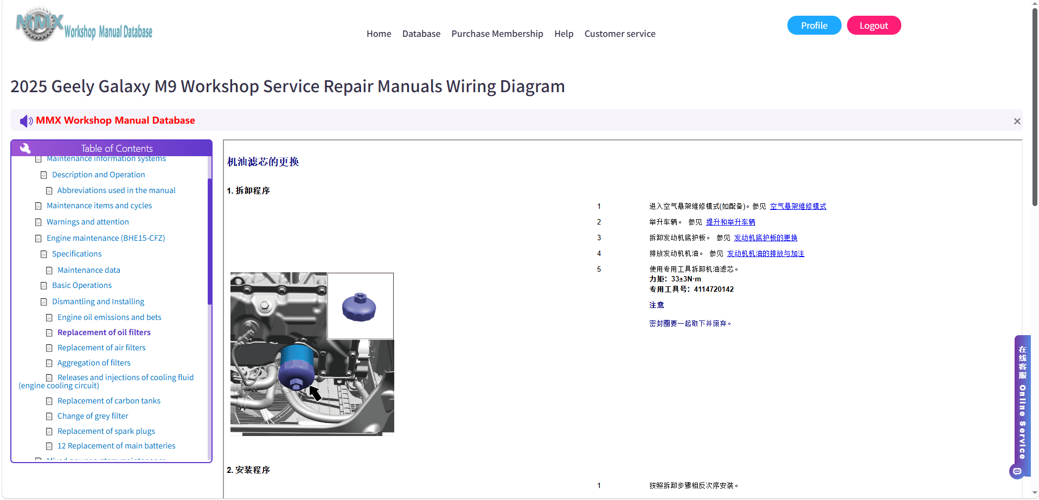Viewport: 1039px width, 500px height.
Task: Click the page icon beside Engine oil emissions and bets
Action: pyautogui.click(x=49, y=318)
